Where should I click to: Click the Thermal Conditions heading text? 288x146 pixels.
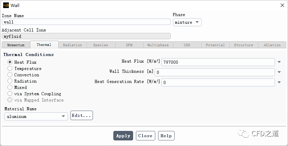29,55
